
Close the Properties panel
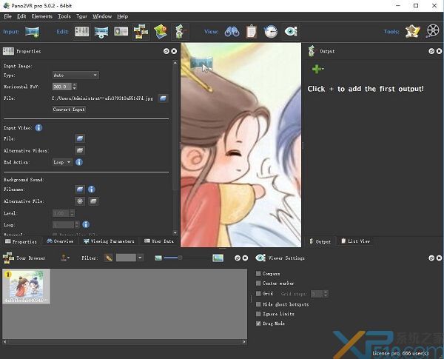tap(174, 51)
